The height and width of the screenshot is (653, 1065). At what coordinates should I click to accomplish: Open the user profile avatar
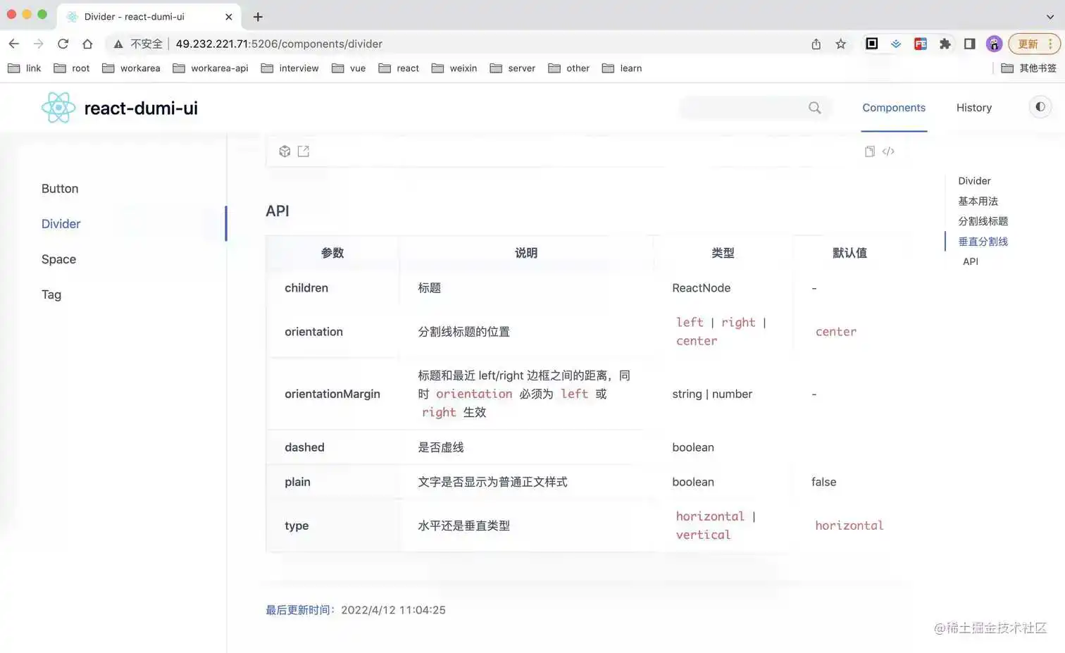[x=994, y=44]
